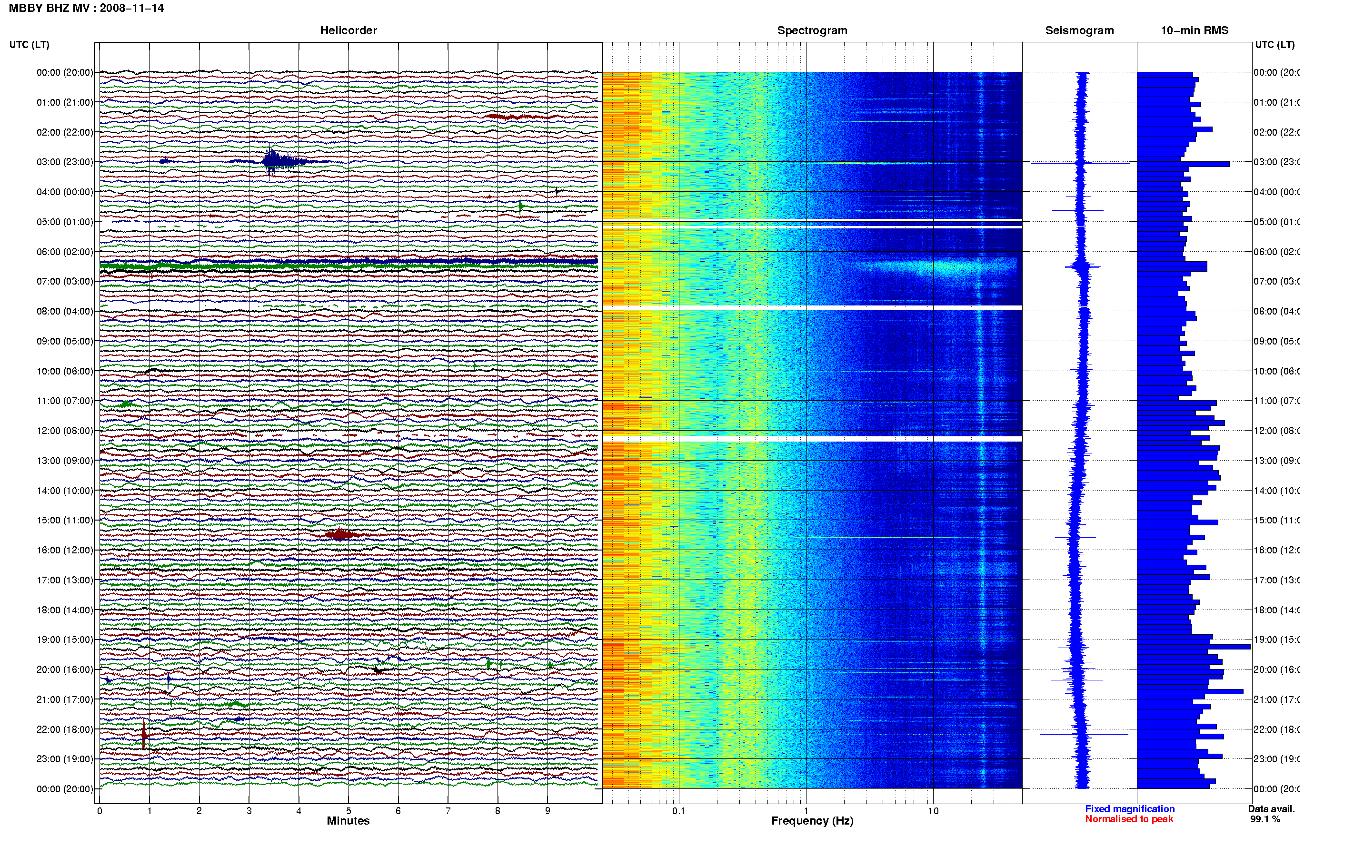The image size is (1354, 846).
Task: Click the '1' frequency tick label
Action: (806, 810)
